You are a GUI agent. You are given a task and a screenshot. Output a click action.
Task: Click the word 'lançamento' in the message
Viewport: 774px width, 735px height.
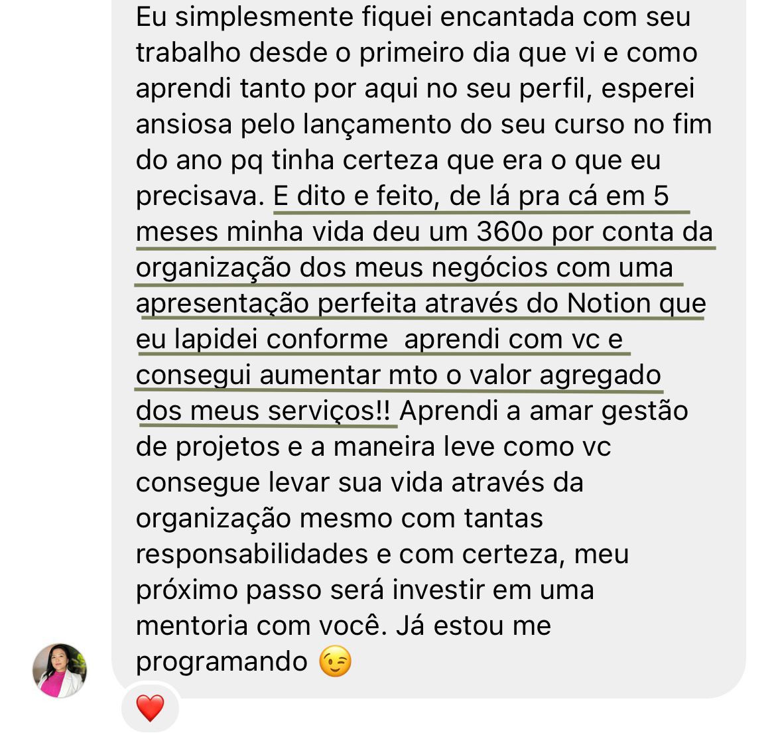tap(377, 125)
